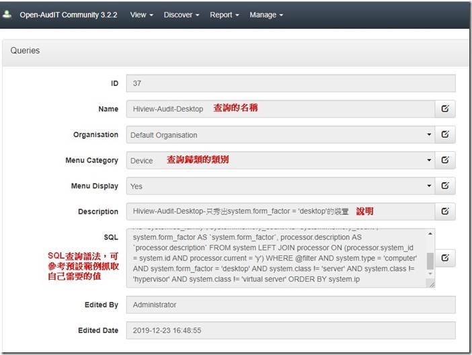Click edit icon for Name field

[x=445, y=109]
